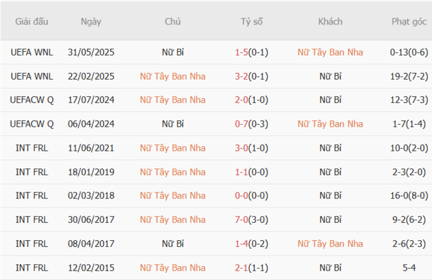
Task: Select the "Chủ" column header
Action: [x=173, y=21]
